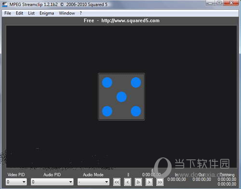The image size is (241, 189).
Task: Click the fast rewind << button
Action: point(117,182)
